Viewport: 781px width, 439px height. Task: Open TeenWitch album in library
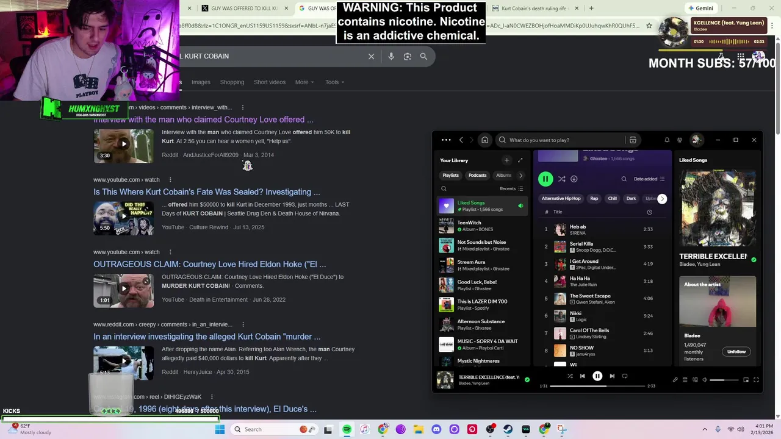[483, 226]
